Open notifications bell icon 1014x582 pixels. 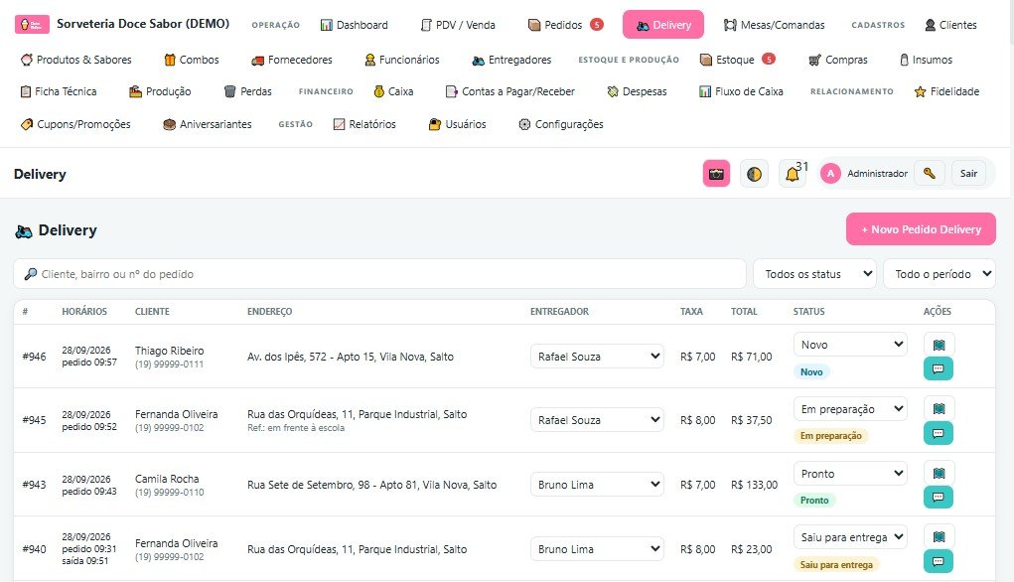[793, 173]
